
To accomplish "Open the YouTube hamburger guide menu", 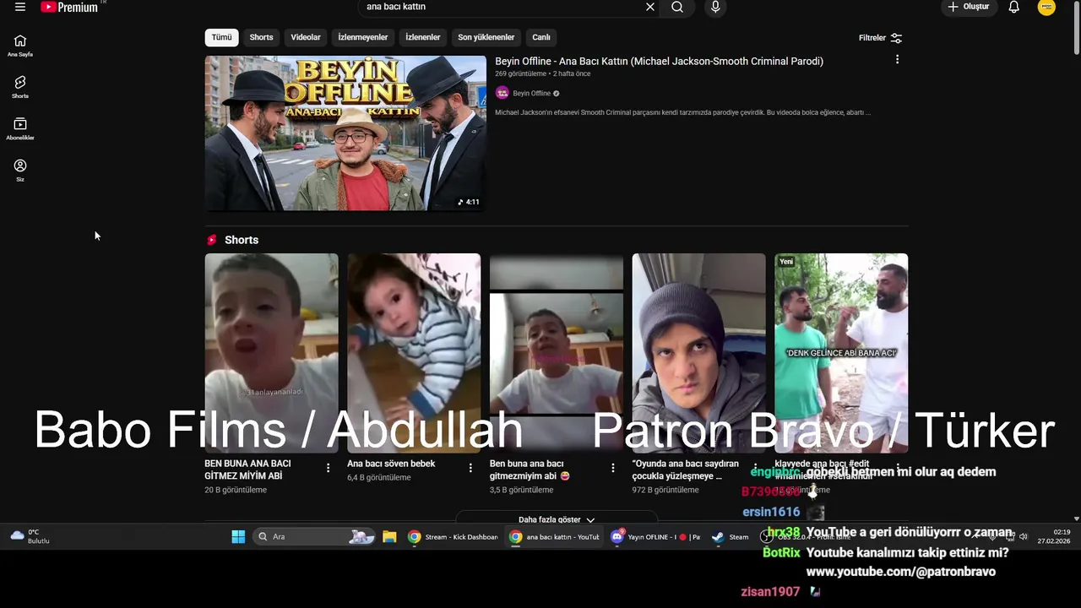I will (x=20, y=7).
